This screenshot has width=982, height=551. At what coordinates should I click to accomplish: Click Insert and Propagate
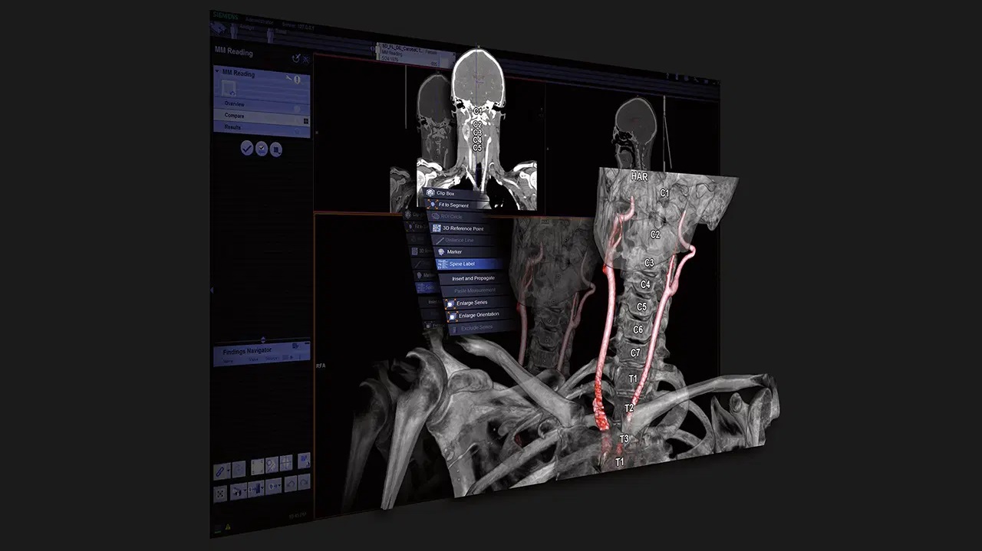[473, 278]
